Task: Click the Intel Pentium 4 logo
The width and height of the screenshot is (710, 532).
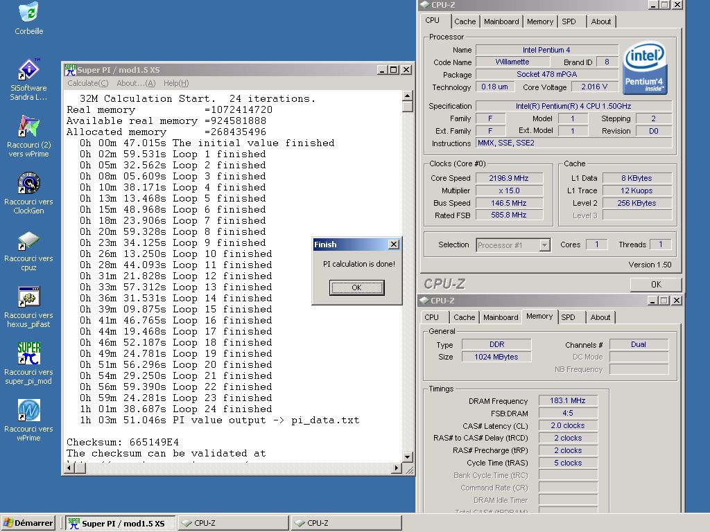Action: pos(644,68)
